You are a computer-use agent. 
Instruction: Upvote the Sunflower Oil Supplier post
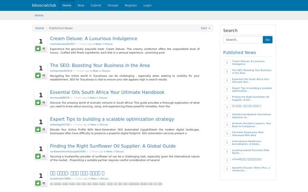tap(38, 156)
